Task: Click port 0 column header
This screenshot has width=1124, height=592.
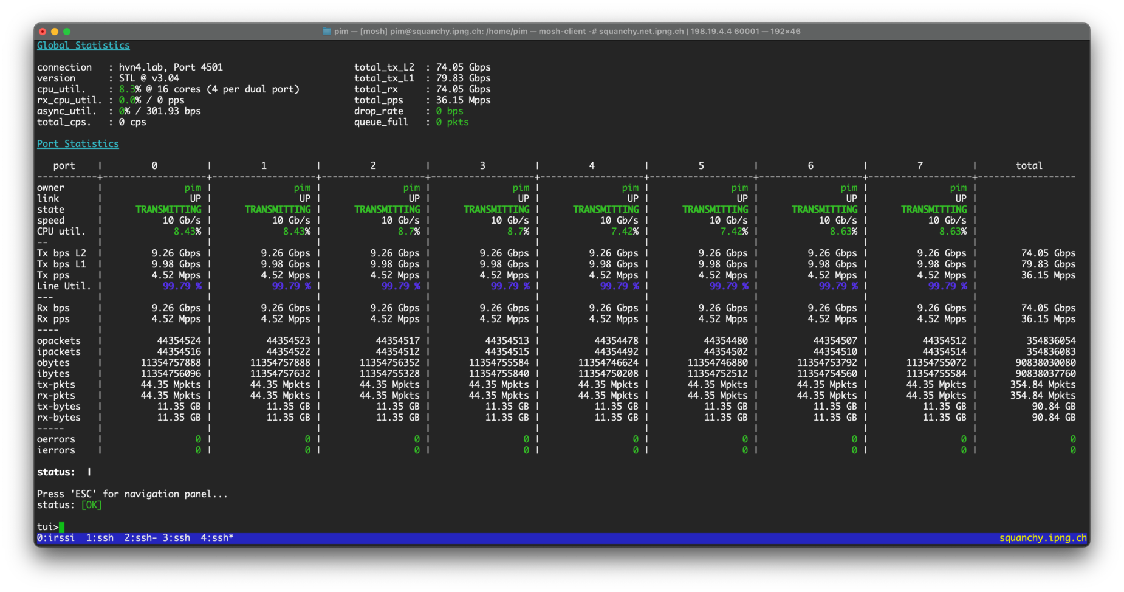Action: [154, 165]
